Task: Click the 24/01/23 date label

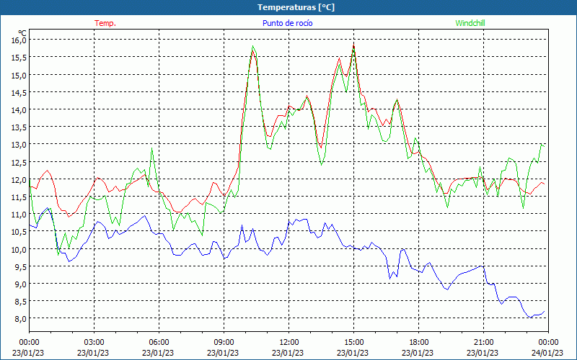Action: point(547,353)
